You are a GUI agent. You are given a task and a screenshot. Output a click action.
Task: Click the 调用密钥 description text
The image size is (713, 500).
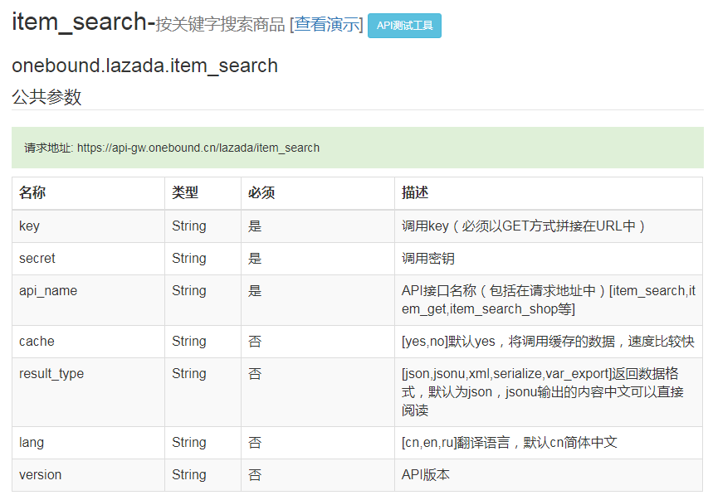point(428,259)
